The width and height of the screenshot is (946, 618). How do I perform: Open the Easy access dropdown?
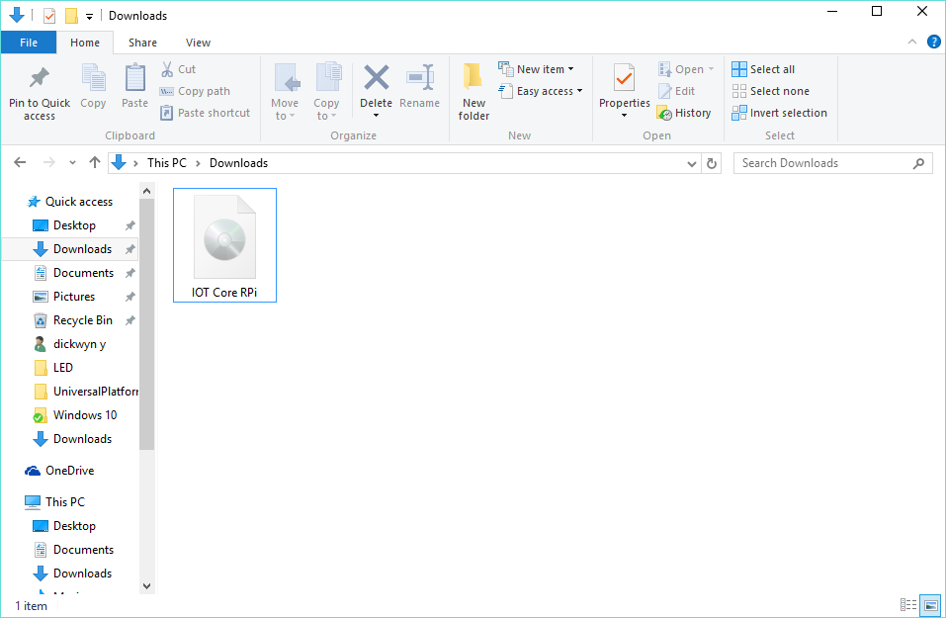pyautogui.click(x=541, y=91)
